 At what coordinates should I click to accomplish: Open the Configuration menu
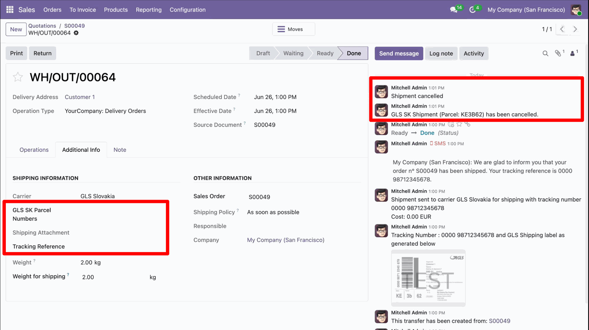[188, 10]
